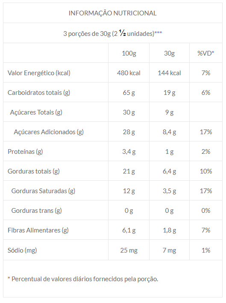Select the Carboidratos totais (g) label
This screenshot has width=226, height=303.
tap(39, 93)
